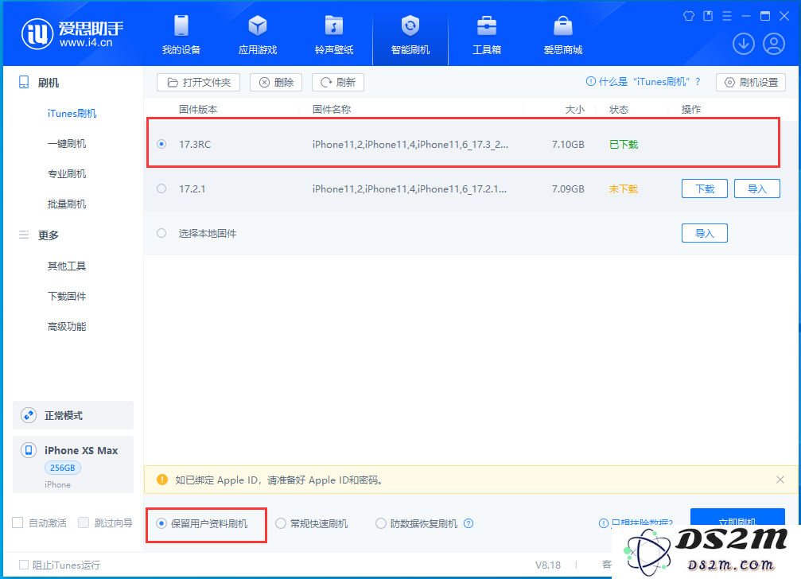Open 高级功能 in the sidebar
Screen dimensions: 801x579
pyautogui.click(x=67, y=326)
